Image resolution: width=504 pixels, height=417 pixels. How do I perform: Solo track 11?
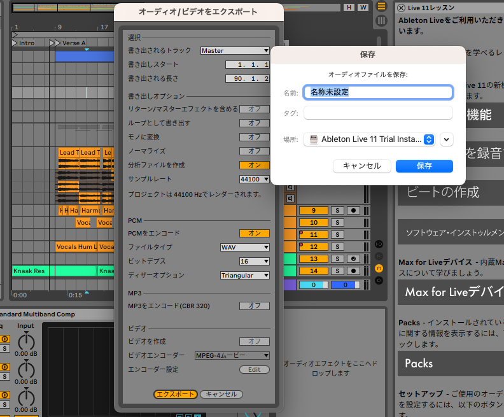point(337,235)
